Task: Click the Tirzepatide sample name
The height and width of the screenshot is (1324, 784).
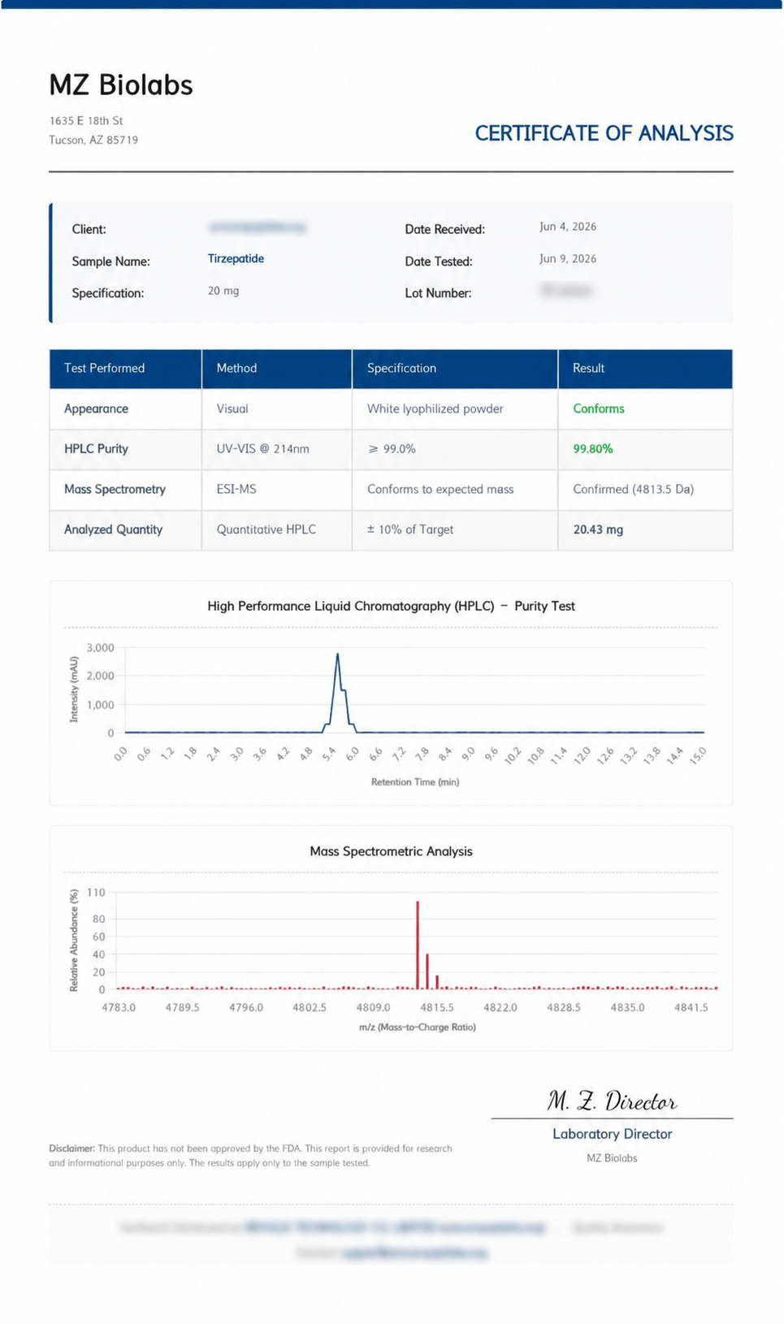Action: 236,258
